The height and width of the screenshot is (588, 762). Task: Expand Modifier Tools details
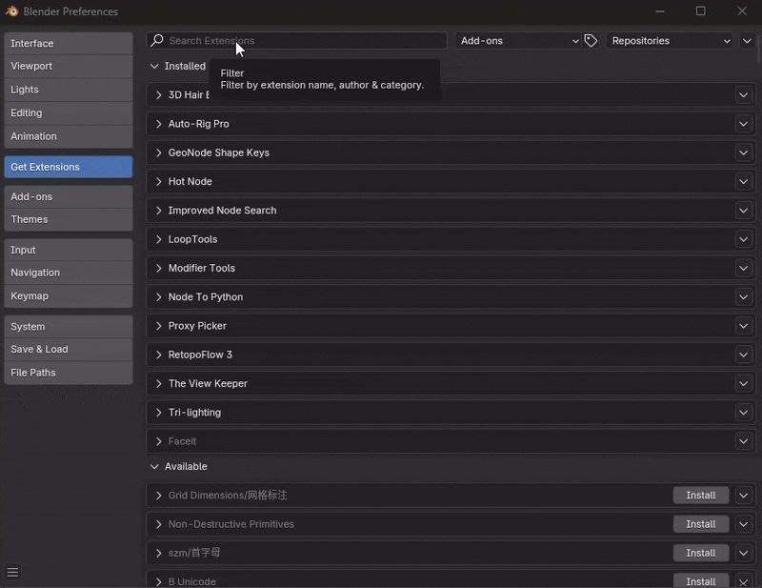(158, 268)
